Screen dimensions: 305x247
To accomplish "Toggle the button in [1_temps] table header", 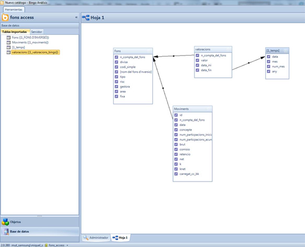I will (x=285, y=51).
